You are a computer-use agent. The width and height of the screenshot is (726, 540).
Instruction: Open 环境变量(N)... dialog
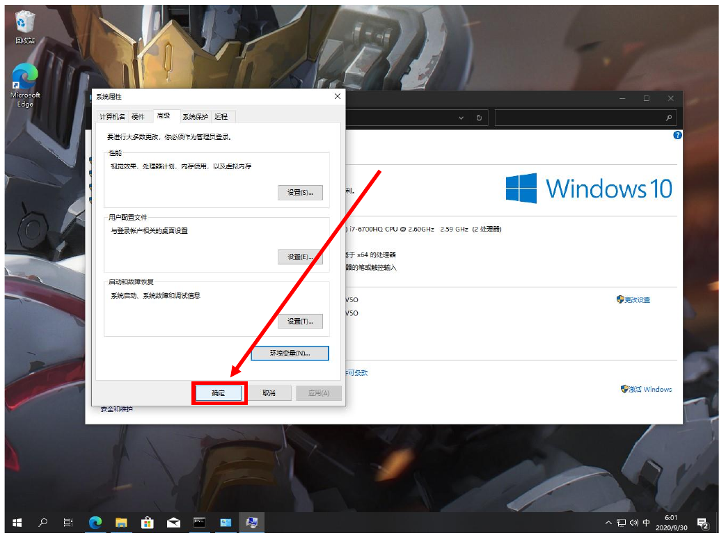[x=290, y=354]
